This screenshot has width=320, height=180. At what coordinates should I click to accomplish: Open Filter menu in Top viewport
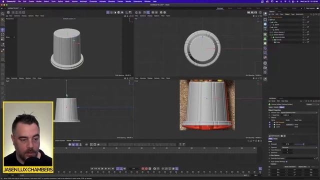[x=162, y=15]
